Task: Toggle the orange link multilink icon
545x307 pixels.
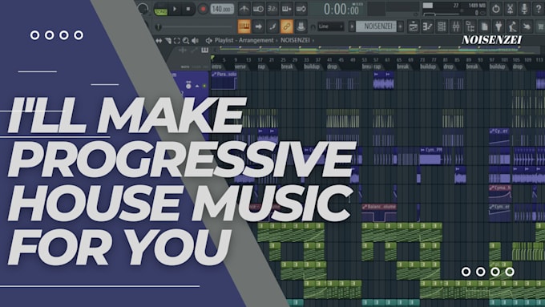Action: (287, 26)
